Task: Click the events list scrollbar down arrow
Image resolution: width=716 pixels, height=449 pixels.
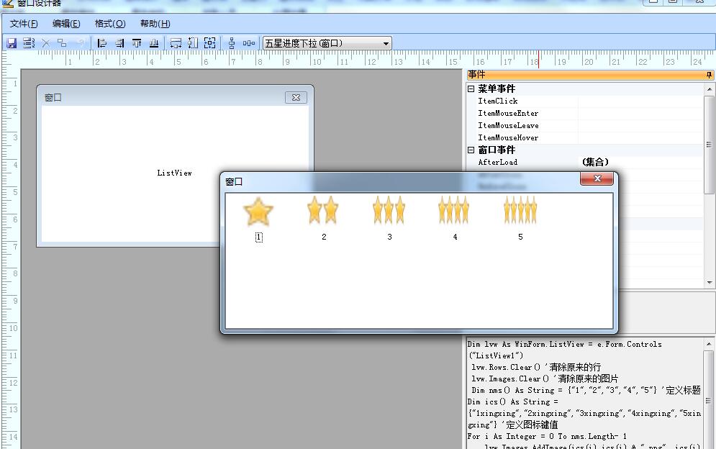Action: point(709,283)
